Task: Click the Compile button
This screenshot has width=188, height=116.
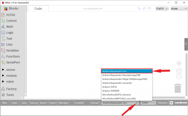Action: pyautogui.click(x=79, y=103)
